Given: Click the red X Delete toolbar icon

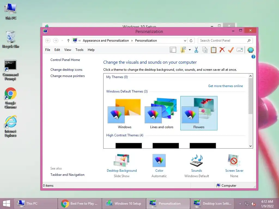Looking at the screenshot, I should point(222,50).
